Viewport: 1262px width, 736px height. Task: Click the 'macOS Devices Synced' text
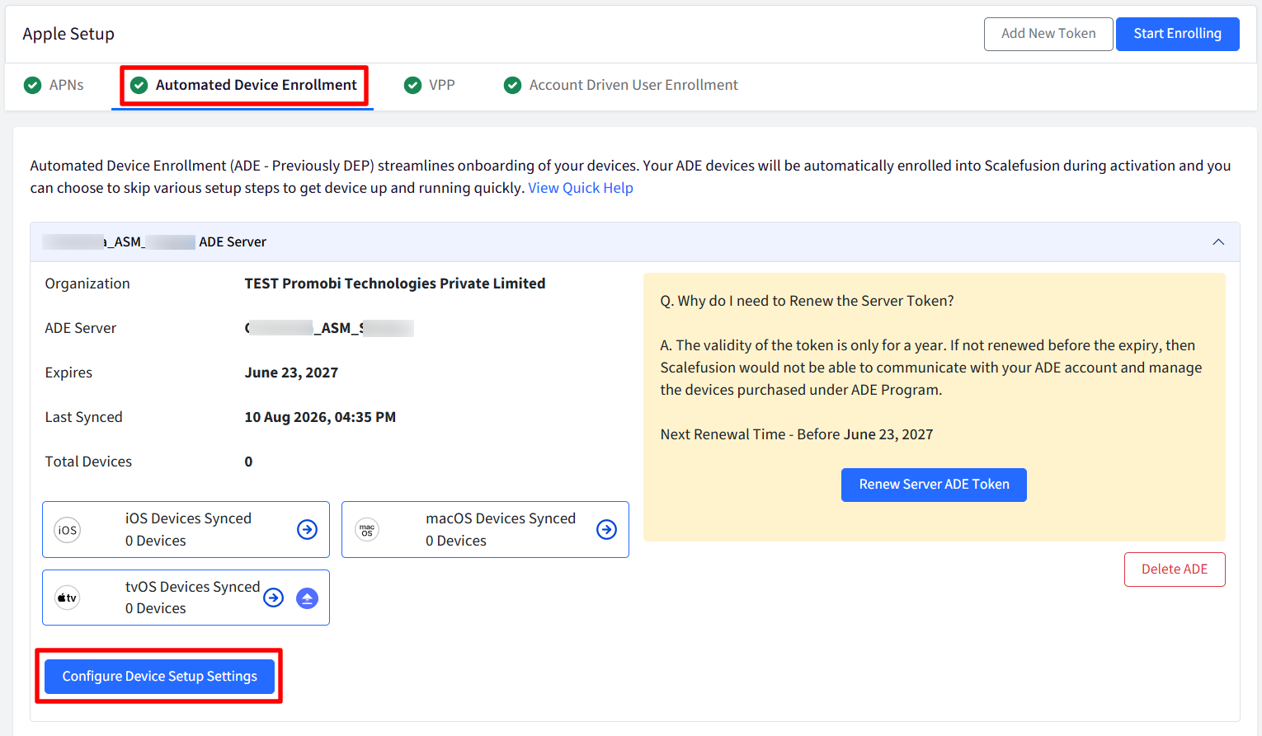point(501,518)
